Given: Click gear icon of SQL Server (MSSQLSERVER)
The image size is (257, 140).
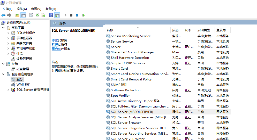Looking at the screenshot, I should (108, 112).
